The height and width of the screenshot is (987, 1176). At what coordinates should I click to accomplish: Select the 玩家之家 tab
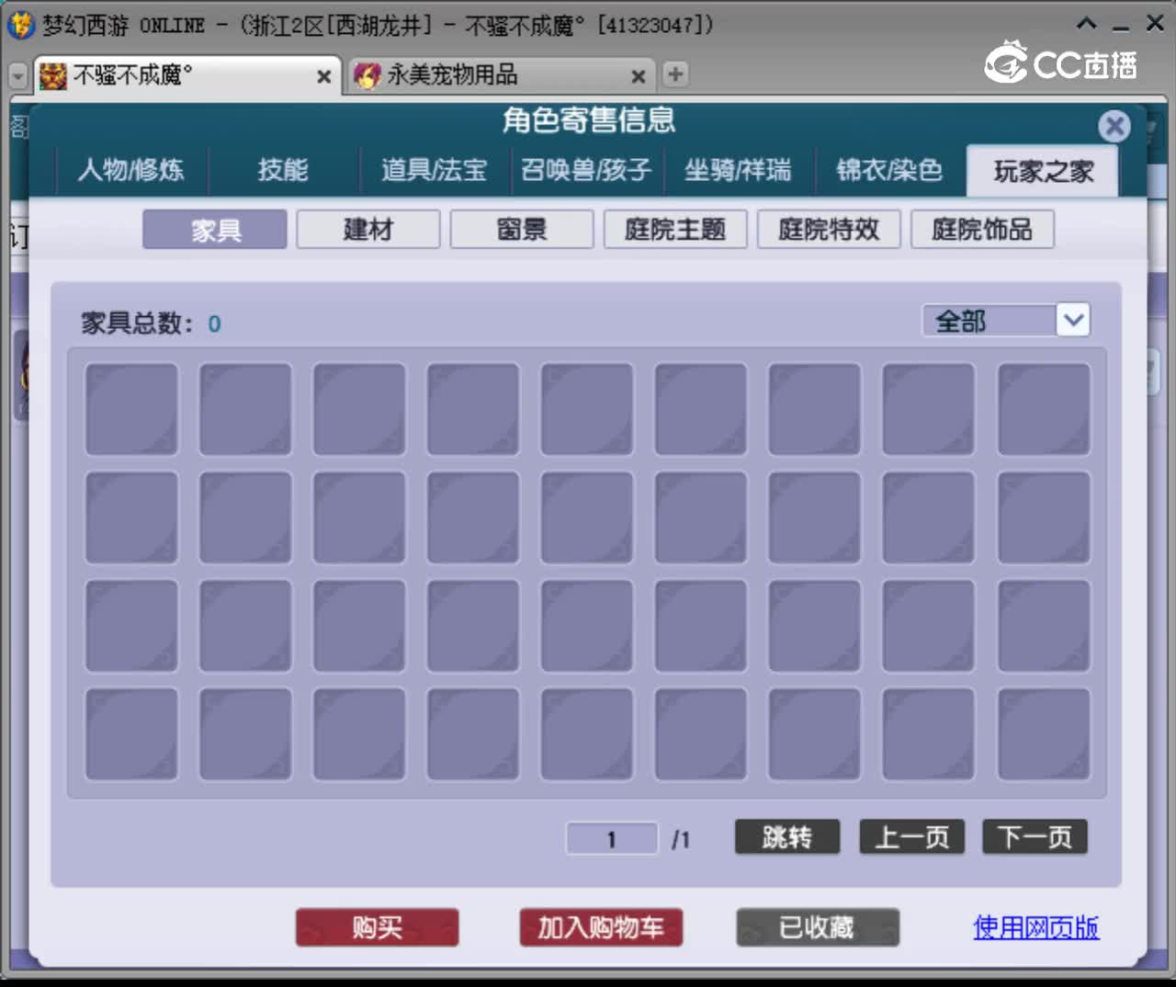pos(1043,171)
